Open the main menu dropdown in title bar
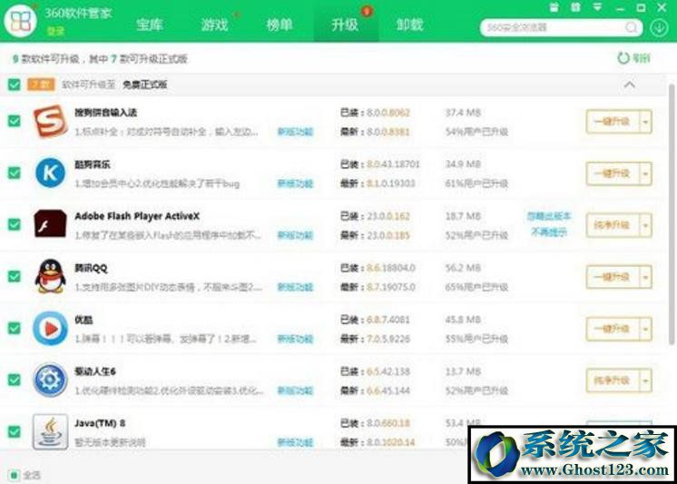This screenshot has height=484, width=677. [597, 7]
